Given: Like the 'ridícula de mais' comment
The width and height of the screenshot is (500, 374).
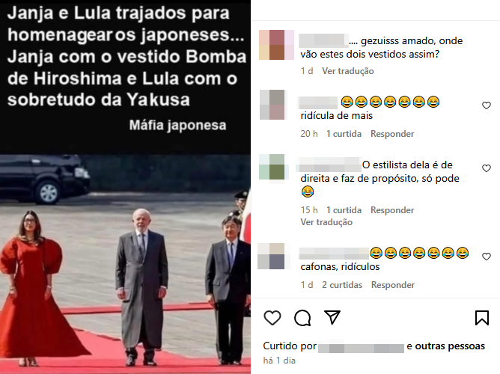Looking at the screenshot, I should click(x=487, y=105).
